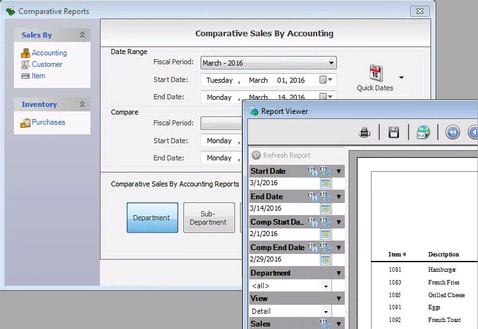Select the Sub-Department report button
The image size is (478, 329).
coord(209,218)
